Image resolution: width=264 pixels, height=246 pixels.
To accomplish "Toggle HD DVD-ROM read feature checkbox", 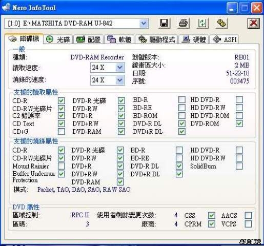I will point(239,115).
